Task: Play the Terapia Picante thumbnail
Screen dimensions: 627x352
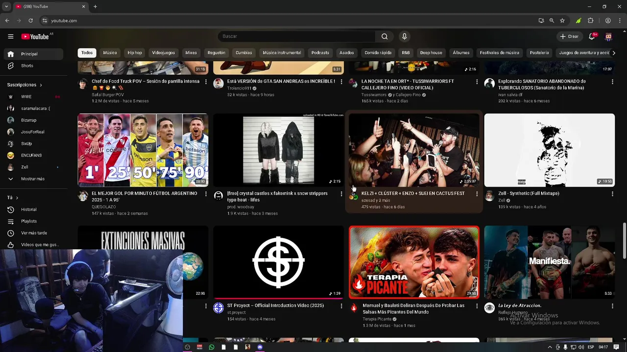Action: coord(414,262)
